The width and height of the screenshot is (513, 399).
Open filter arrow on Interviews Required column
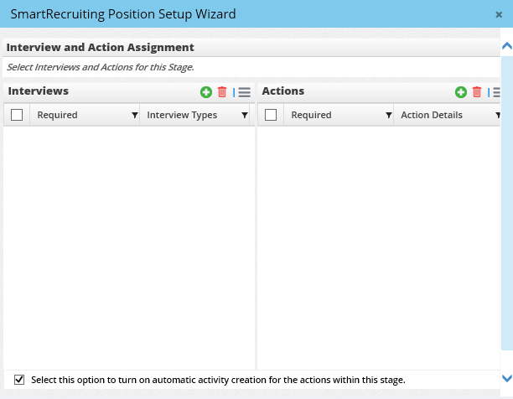(135, 116)
